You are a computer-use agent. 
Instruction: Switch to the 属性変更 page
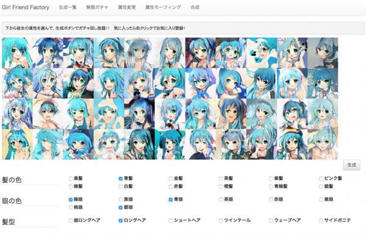(x=127, y=7)
